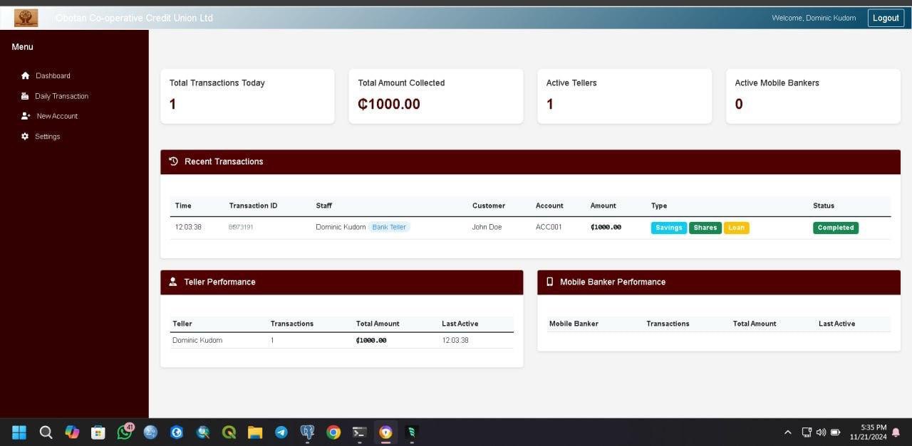Click the battery icon in system tray
The height and width of the screenshot is (446, 912).
click(x=835, y=432)
